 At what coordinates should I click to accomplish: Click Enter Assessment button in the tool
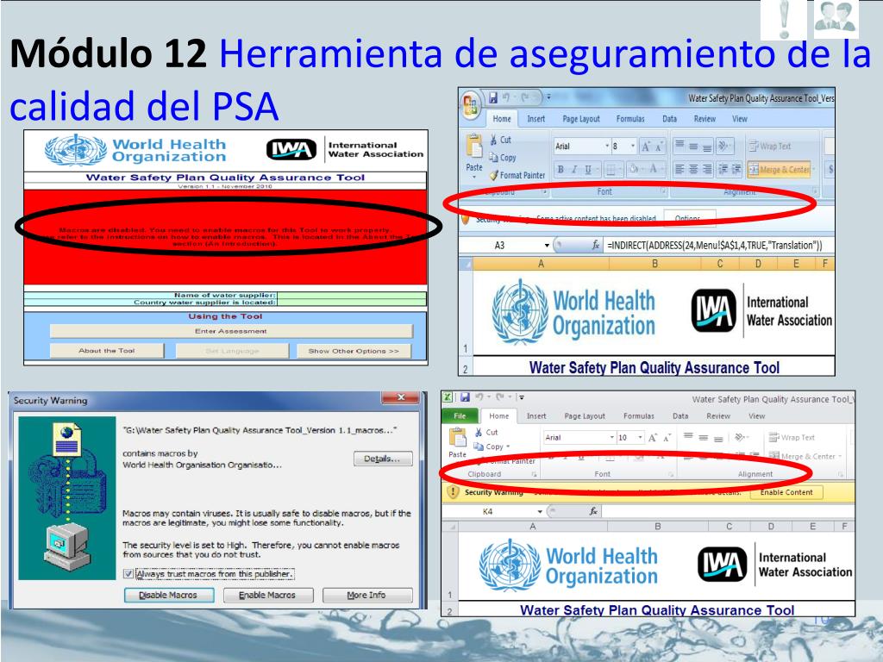point(231,331)
